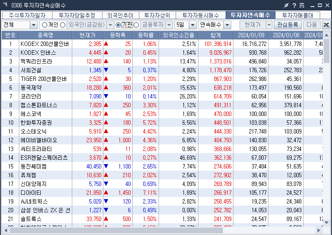The image size is (332, 235).
Task: Select the 한화투자증권 stock name
Action: 36,123
